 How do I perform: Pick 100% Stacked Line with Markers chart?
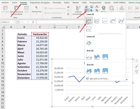point(89,29)
